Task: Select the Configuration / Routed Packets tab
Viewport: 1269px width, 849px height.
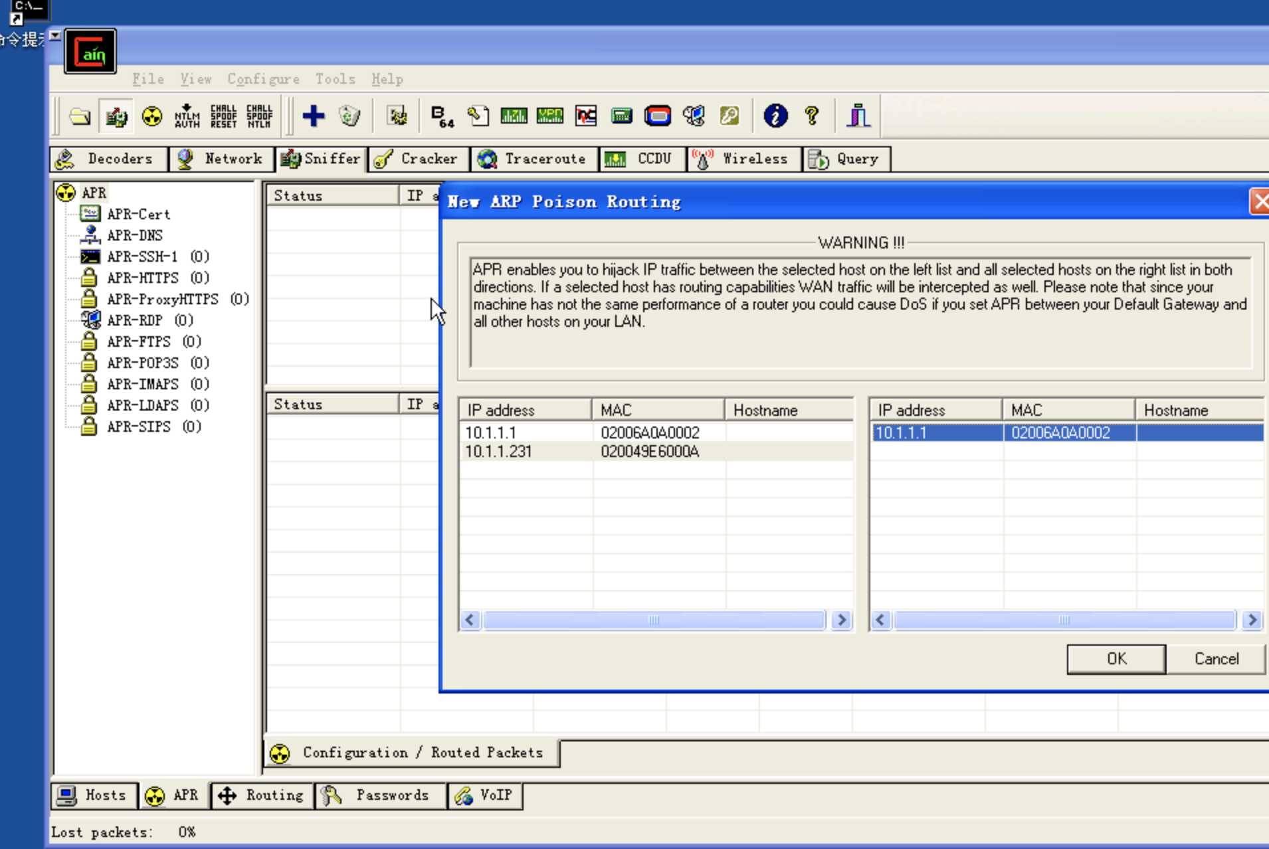Action: [412, 753]
